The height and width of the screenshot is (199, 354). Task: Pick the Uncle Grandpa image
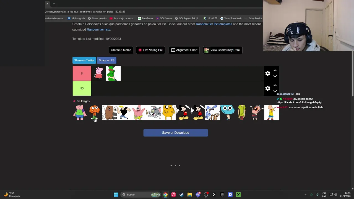pos(257,112)
